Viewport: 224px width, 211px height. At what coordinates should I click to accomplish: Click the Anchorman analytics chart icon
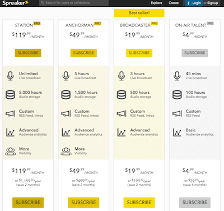coord(66,132)
